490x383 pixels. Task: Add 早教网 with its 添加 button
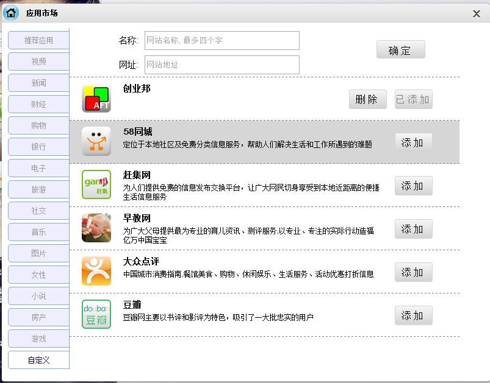pos(414,229)
